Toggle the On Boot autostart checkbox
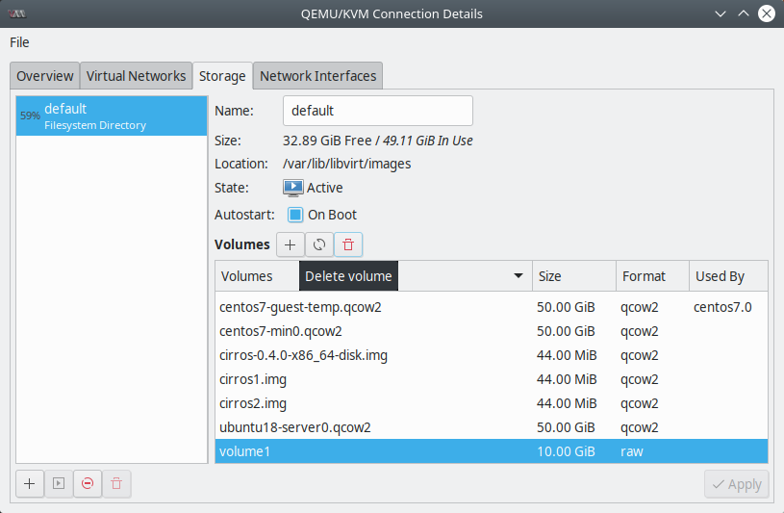784x513 pixels. click(295, 215)
